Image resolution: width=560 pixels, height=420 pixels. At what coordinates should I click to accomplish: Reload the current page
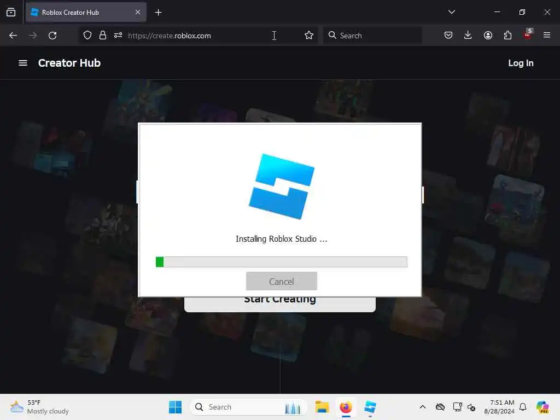[x=52, y=36]
